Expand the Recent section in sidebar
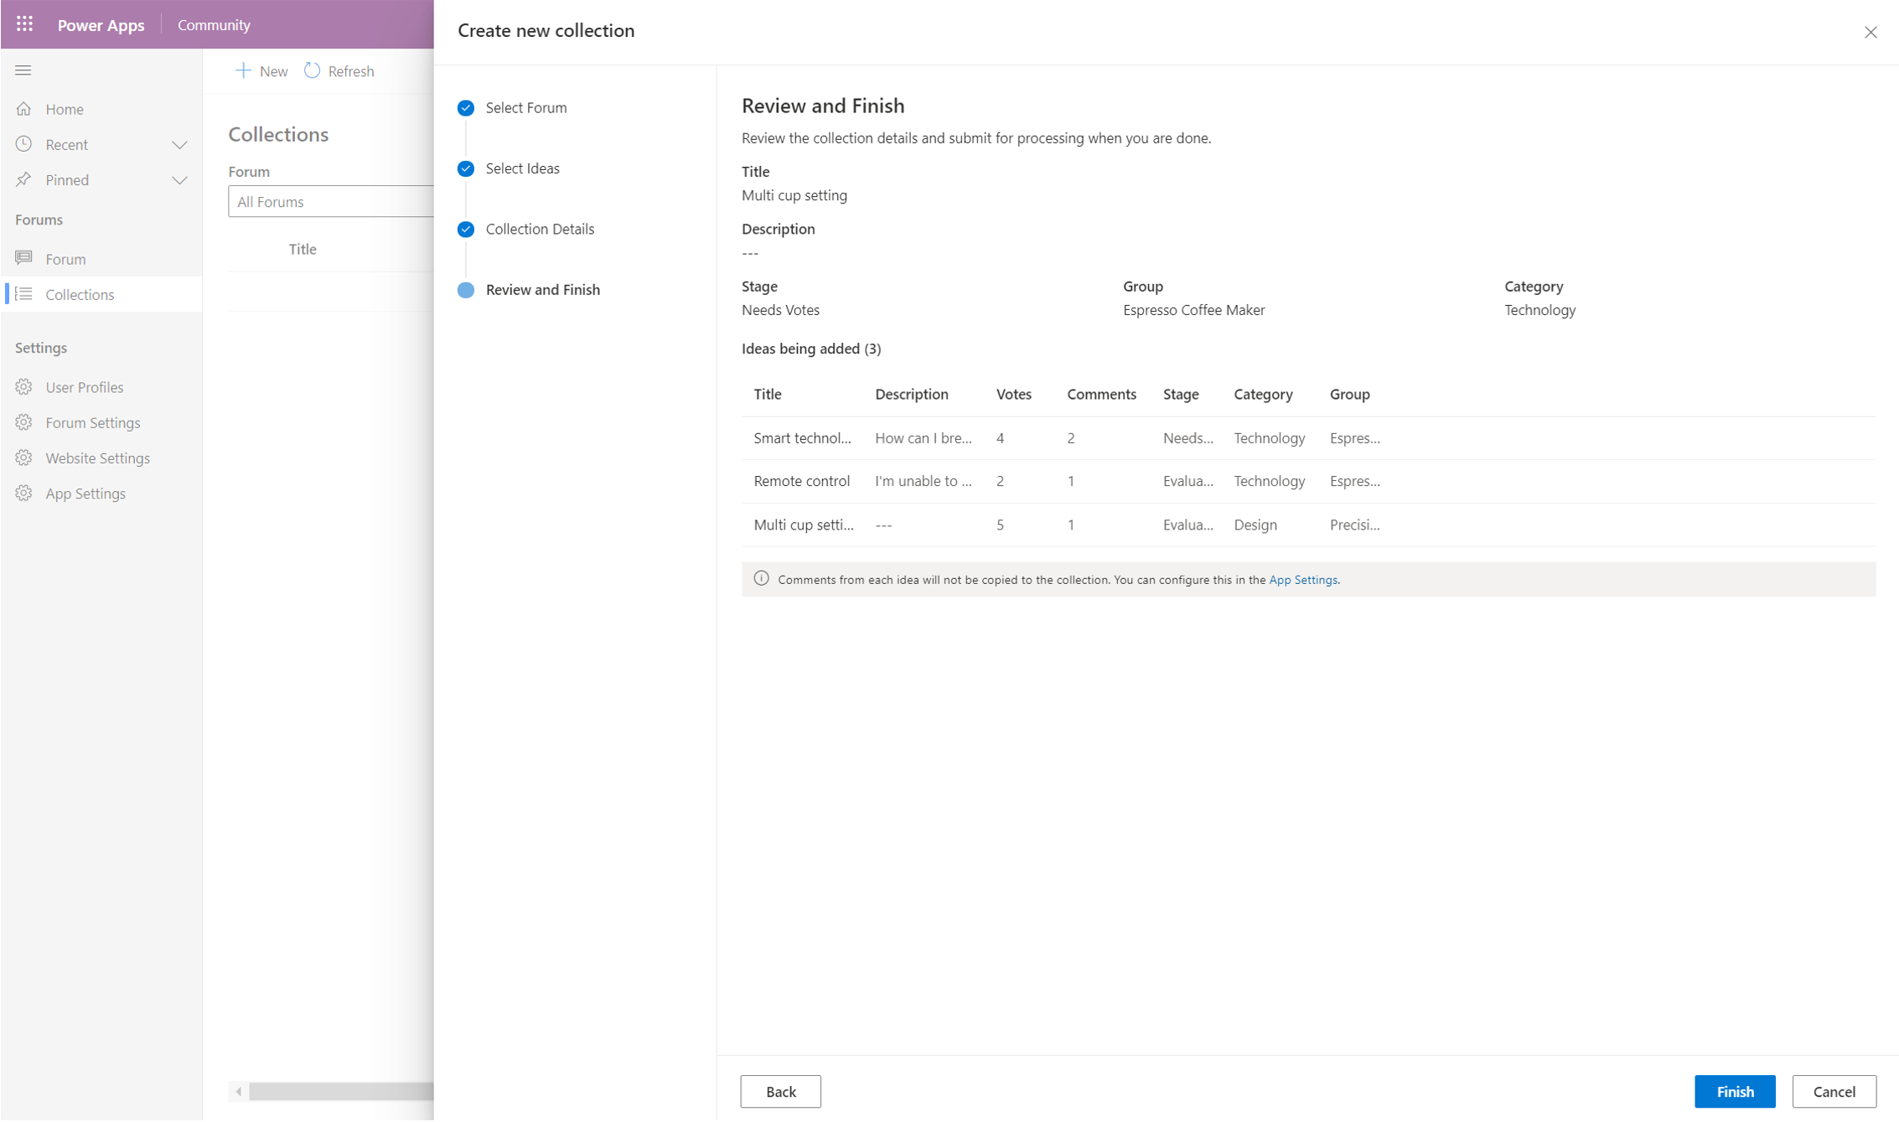Screen dimensions: 1899x1122 click(x=180, y=143)
